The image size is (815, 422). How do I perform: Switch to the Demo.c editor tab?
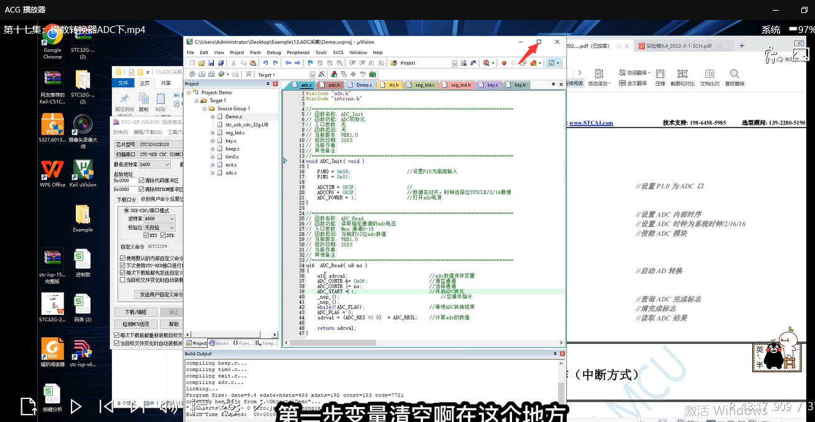361,85
